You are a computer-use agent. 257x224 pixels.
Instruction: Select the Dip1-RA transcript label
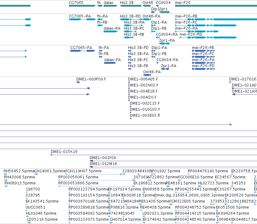(x=159, y=22)
